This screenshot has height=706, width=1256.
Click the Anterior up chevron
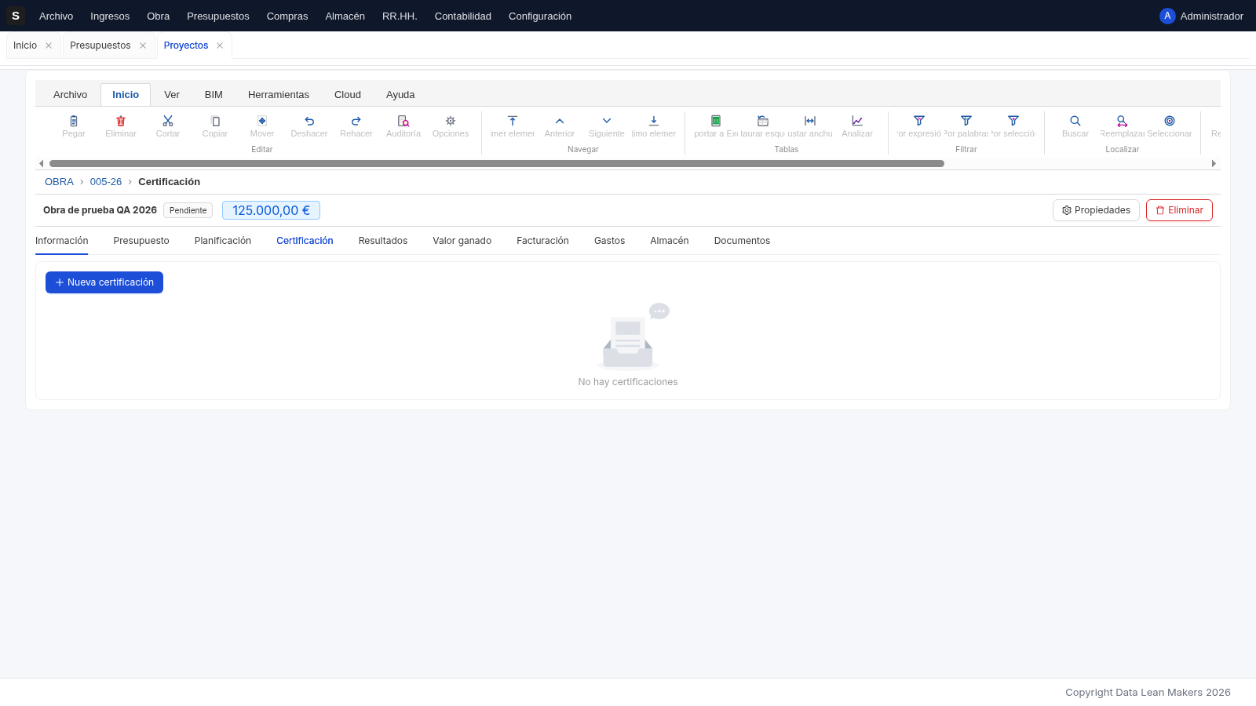(x=560, y=121)
